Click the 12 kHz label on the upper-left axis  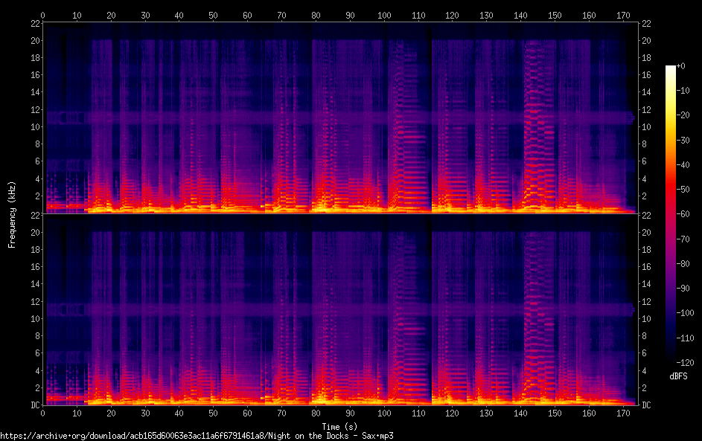coord(34,110)
